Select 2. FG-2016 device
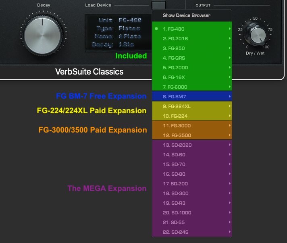Screen dimensions: 287x243 pos(192,39)
